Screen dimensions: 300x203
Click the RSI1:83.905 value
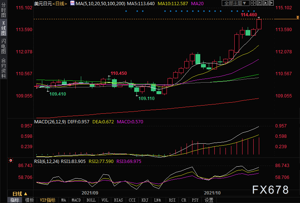coord(73,162)
